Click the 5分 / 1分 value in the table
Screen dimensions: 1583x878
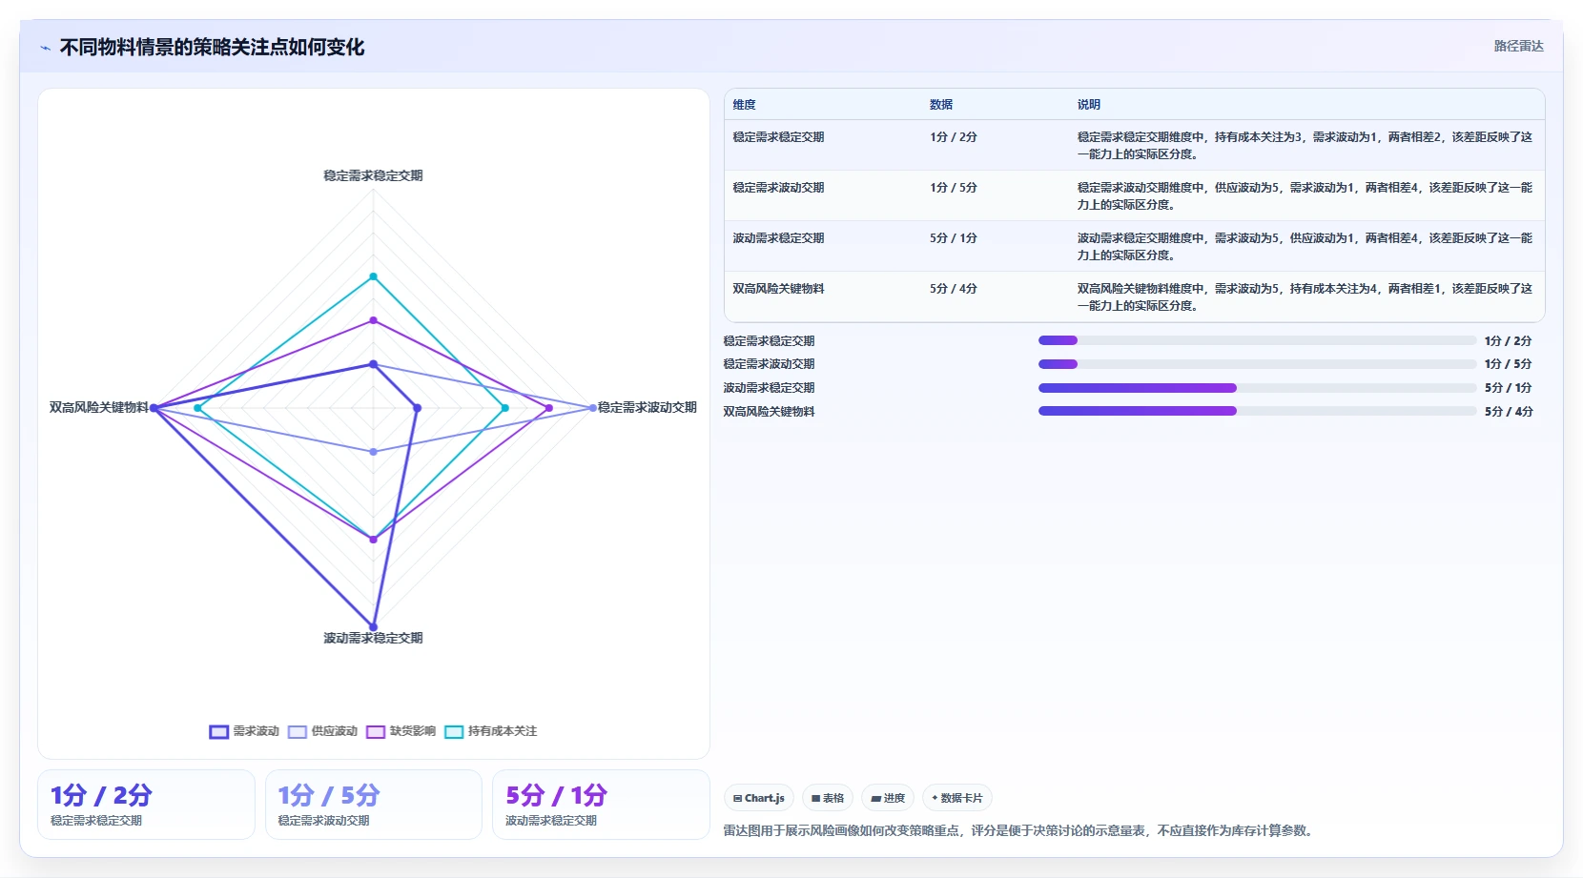(x=954, y=238)
